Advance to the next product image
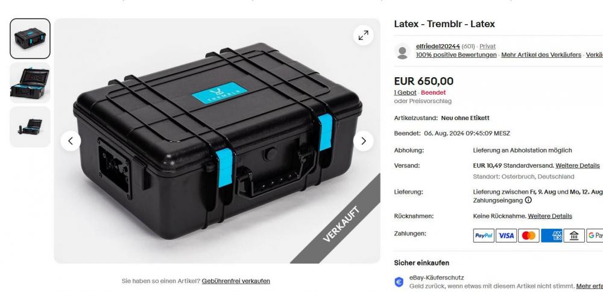The width and height of the screenshot is (603, 292). click(363, 141)
